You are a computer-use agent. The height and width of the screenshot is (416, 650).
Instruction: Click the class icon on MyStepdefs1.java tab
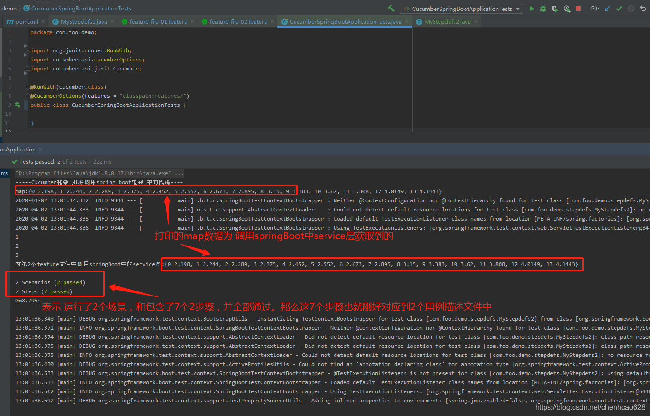[55, 21]
